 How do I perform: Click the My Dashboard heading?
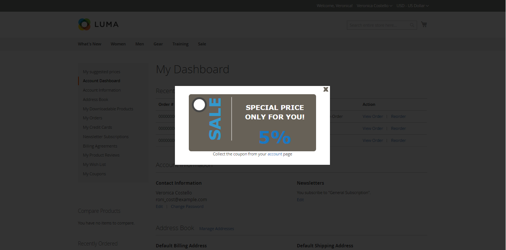click(x=193, y=69)
